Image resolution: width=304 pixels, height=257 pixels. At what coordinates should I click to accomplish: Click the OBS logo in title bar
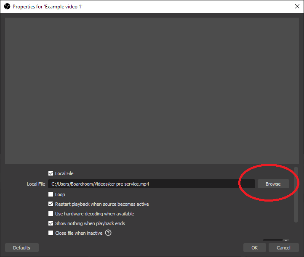pos(7,6)
